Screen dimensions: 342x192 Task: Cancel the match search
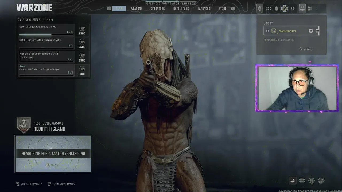(52, 165)
